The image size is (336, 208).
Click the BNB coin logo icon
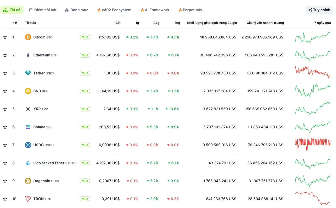click(28, 91)
